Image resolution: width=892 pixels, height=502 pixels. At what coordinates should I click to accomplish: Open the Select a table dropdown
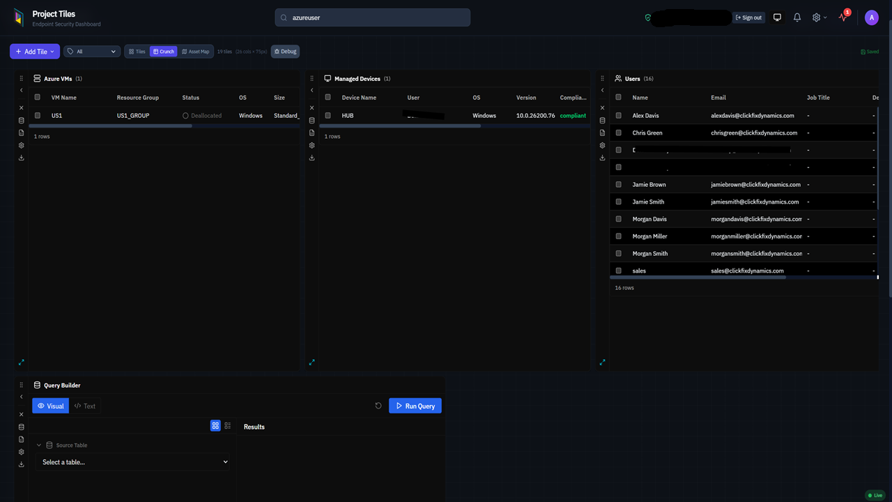coord(132,462)
